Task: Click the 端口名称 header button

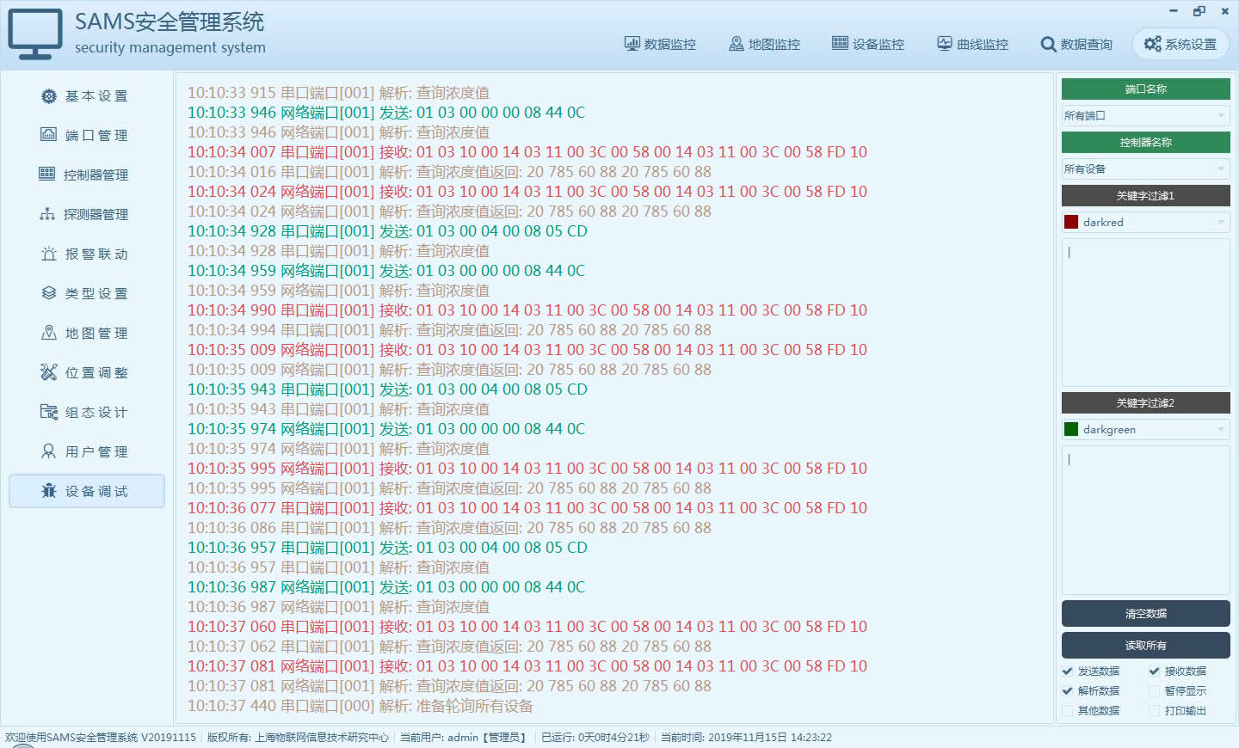Action: click(x=1145, y=89)
